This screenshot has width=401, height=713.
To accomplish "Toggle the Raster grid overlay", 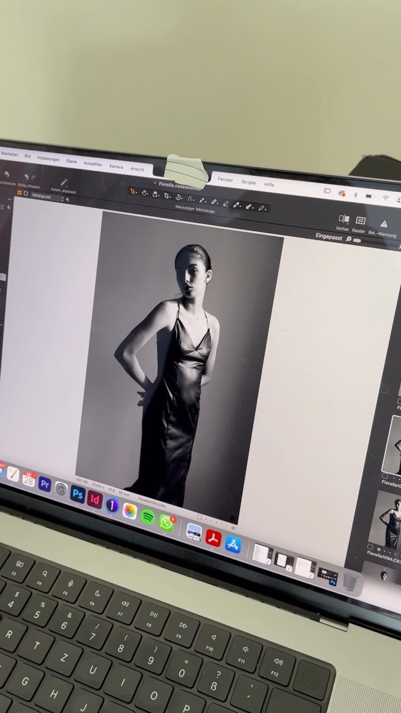I will [360, 221].
